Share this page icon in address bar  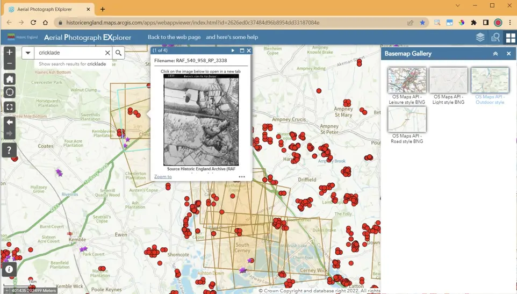point(410,23)
